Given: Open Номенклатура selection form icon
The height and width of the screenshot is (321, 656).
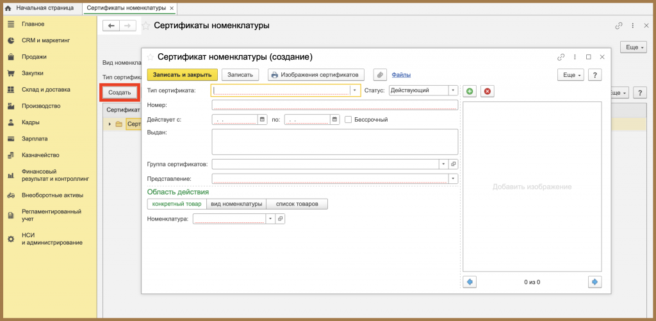Looking at the screenshot, I should point(281,219).
